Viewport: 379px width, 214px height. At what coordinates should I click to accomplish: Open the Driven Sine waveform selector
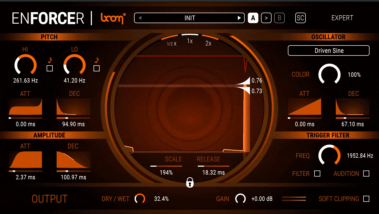[x=328, y=50]
